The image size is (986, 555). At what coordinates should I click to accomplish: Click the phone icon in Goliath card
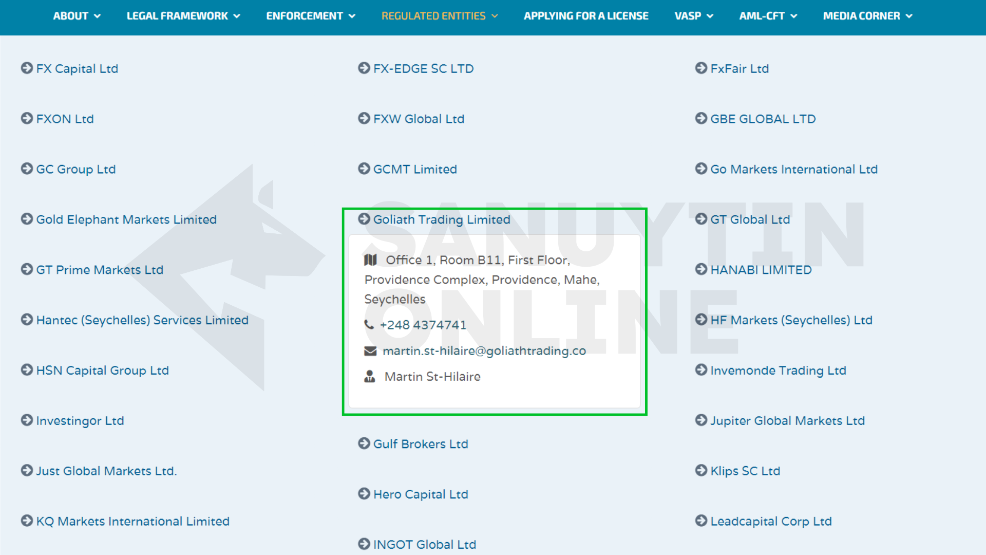tap(369, 324)
